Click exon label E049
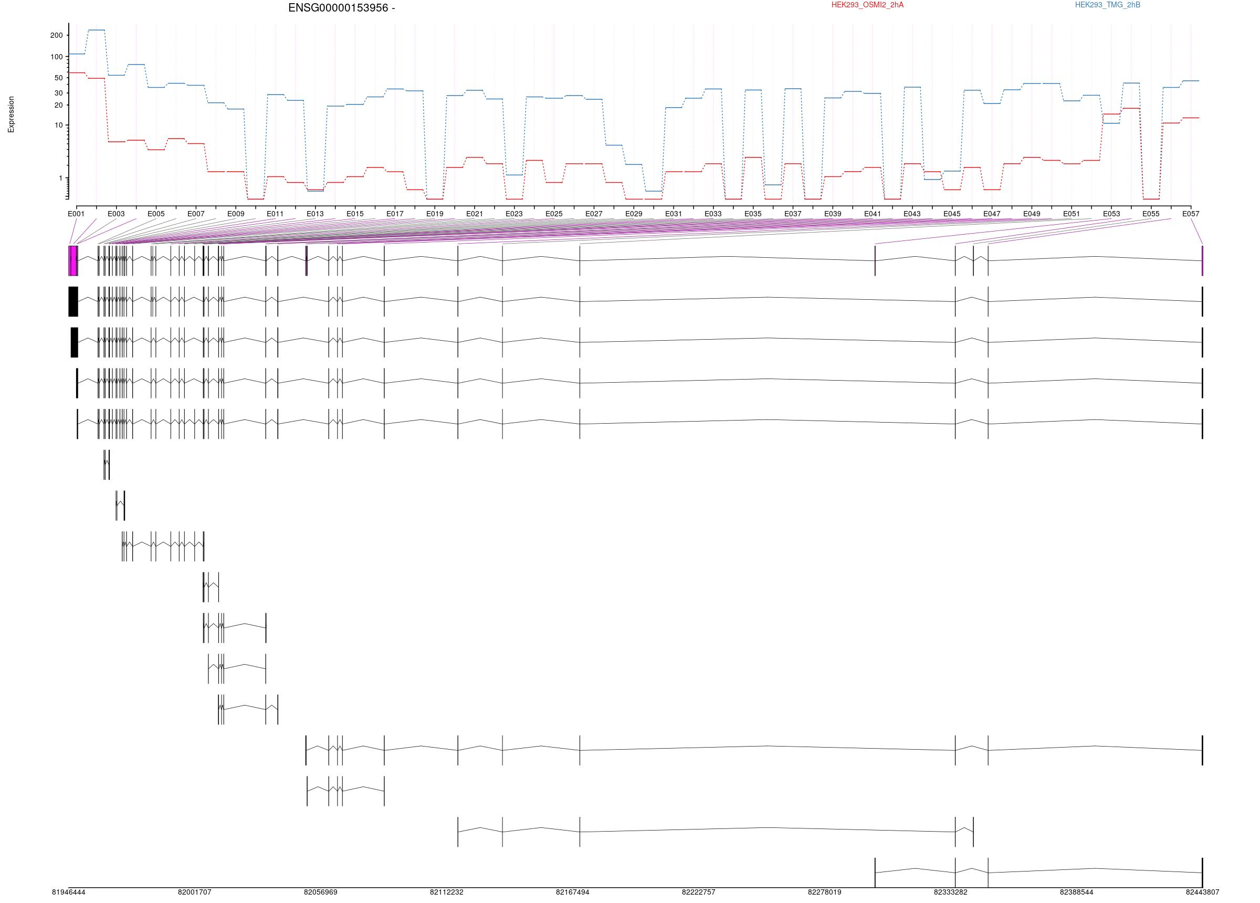 coord(1032,214)
